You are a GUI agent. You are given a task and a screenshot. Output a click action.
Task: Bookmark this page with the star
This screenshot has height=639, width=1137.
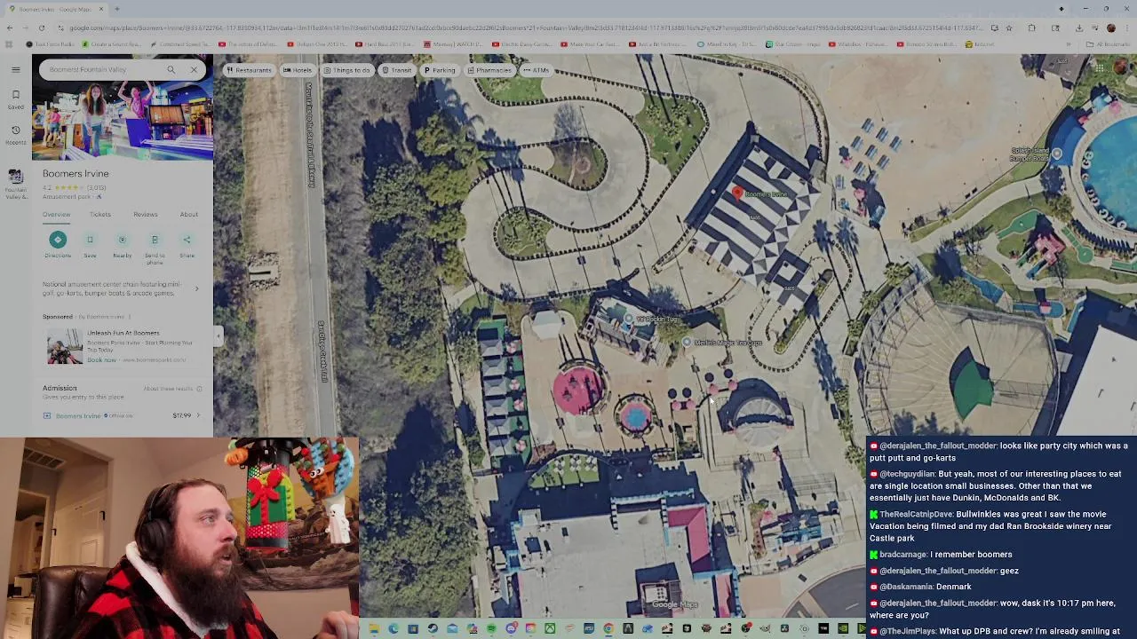tap(1008, 28)
